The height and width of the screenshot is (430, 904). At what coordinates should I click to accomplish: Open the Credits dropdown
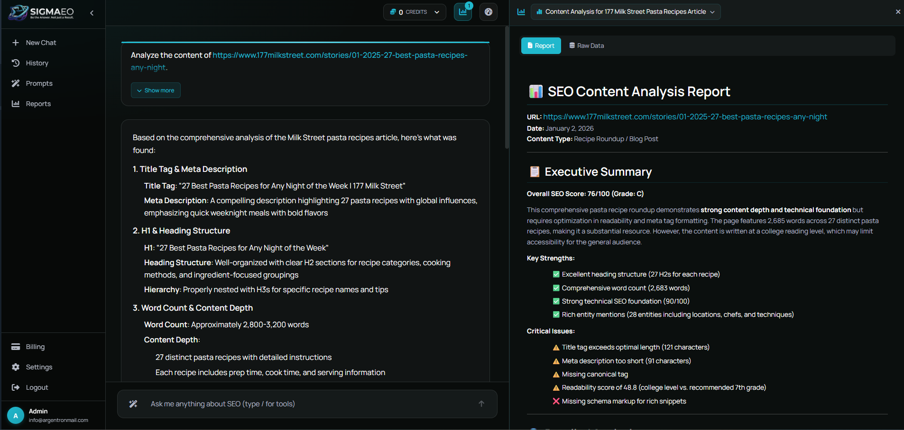415,12
